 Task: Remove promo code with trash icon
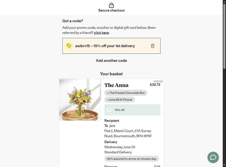[x=153, y=46]
